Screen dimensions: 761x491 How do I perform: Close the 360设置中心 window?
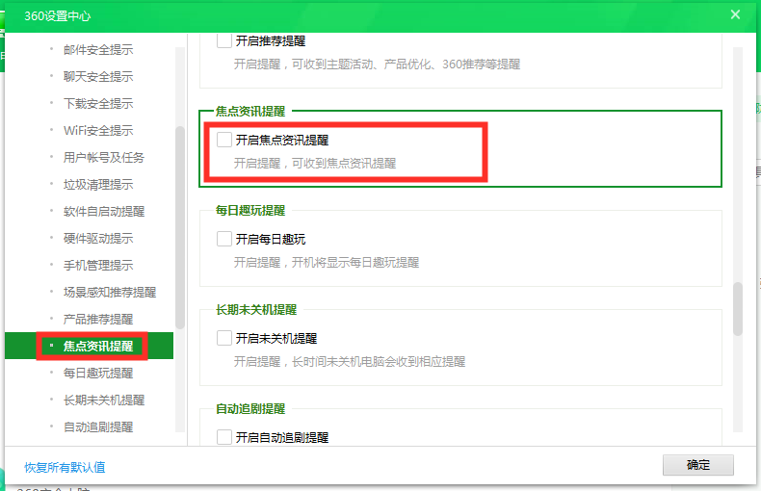[x=735, y=14]
